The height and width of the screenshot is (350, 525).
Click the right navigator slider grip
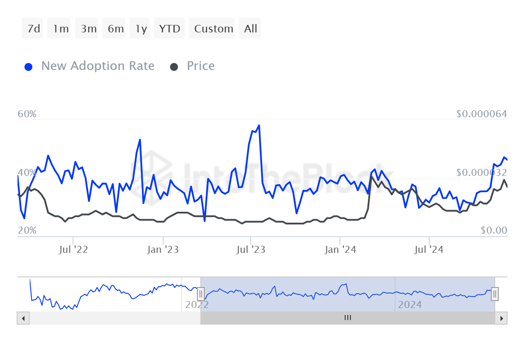point(494,294)
